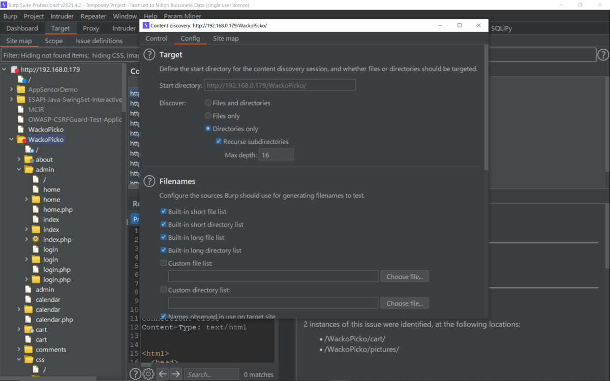Screen dimensions: 610x381
Task: Expand the about folder
Action: (x=19, y=160)
